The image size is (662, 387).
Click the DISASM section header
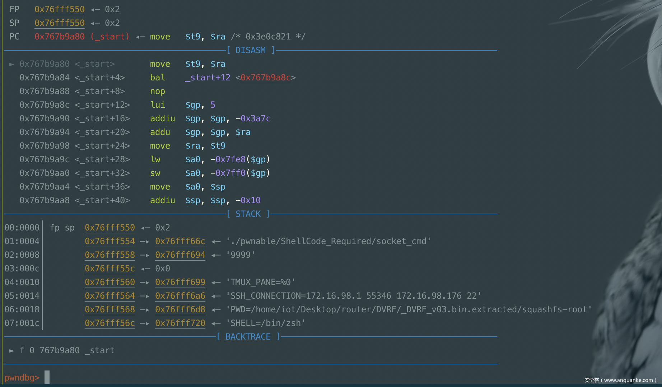251,50
